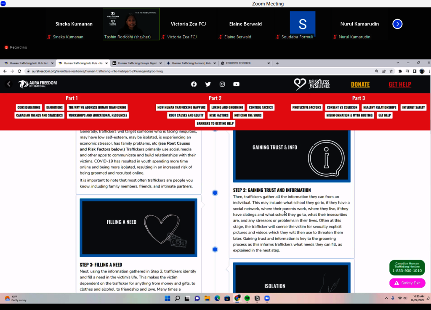Open Aura Freedom's Facebook page icon
This screenshot has width=431, height=310.
coord(194,84)
